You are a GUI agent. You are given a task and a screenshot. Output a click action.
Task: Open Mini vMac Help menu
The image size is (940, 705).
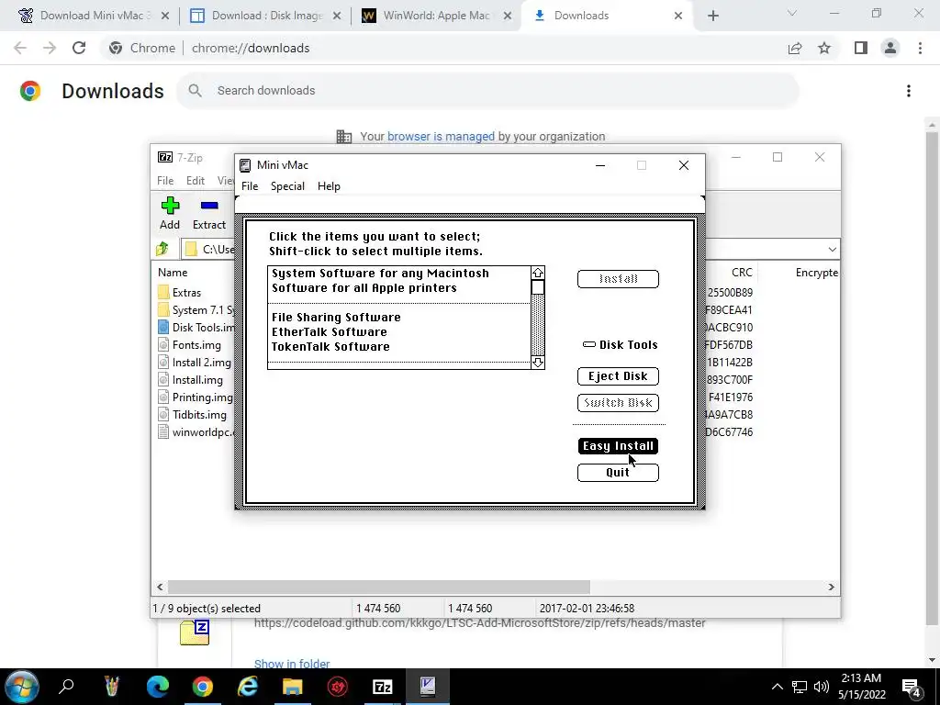pos(329,186)
